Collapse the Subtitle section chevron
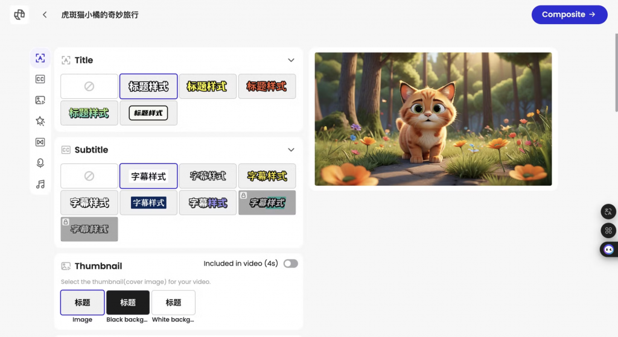 point(291,150)
